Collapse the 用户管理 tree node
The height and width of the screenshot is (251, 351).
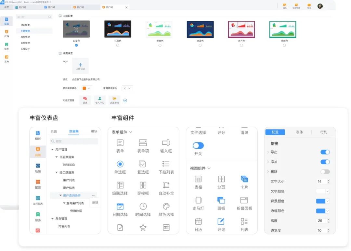tap(52, 150)
